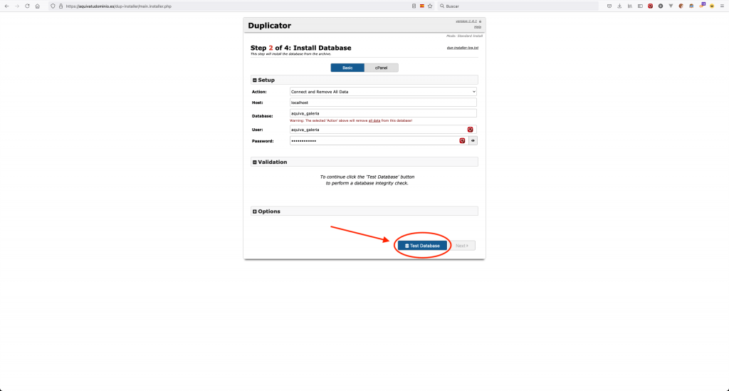Collapse the Setup section

254,80
